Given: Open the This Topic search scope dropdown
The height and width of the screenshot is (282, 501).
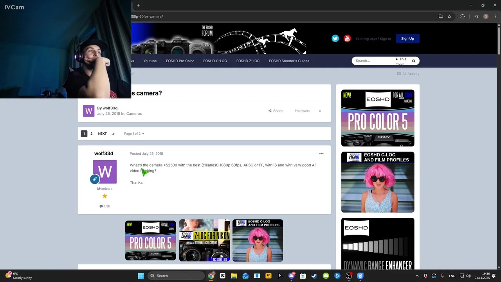Looking at the screenshot, I should tap(401, 61).
